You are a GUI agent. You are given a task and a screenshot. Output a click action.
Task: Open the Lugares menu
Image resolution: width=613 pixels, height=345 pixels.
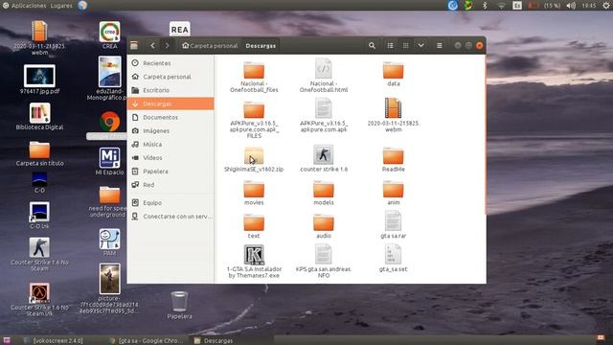tap(61, 6)
